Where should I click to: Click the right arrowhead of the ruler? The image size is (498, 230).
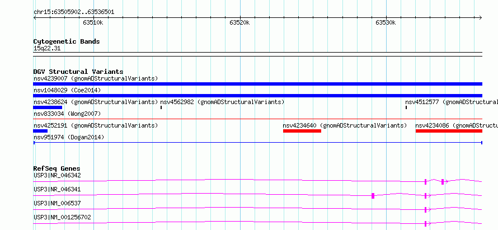pyautogui.click(x=481, y=17)
